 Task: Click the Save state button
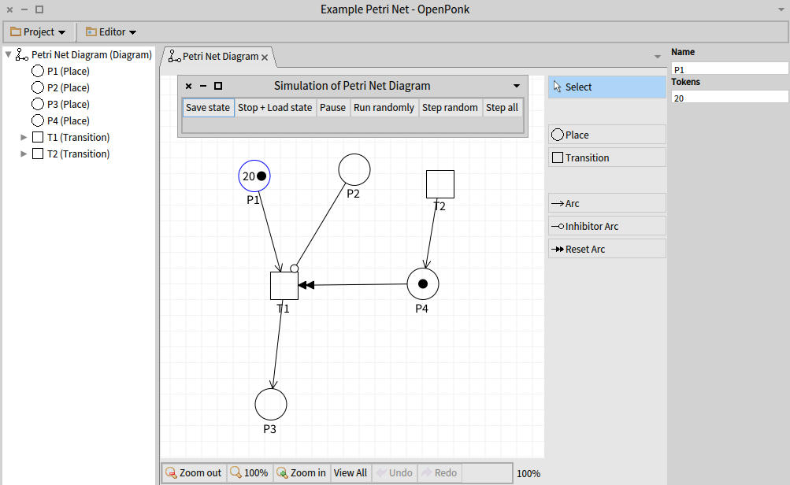coord(208,107)
